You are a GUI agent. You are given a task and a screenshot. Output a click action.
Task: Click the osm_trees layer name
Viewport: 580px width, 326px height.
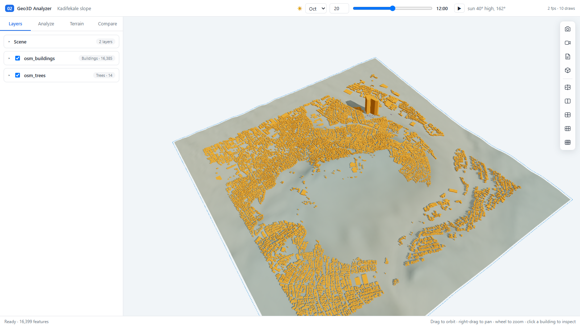tap(35, 75)
